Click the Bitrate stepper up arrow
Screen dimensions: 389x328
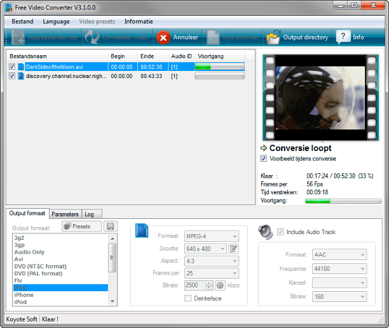coord(209,283)
